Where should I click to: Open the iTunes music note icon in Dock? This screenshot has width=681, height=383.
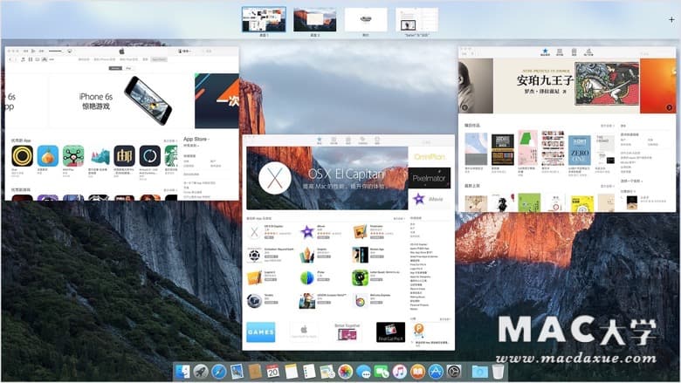tap(400, 372)
